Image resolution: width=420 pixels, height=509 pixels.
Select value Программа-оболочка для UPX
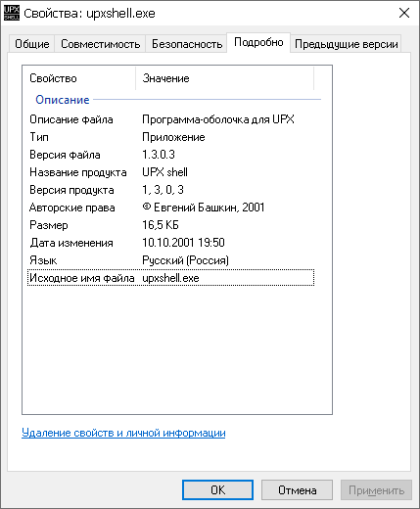pos(218,119)
